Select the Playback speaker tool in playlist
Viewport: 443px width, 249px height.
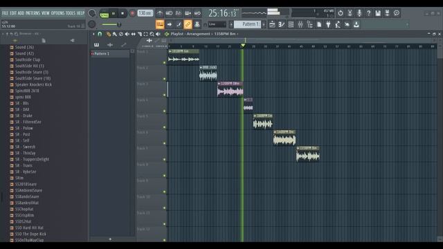[x=159, y=34]
